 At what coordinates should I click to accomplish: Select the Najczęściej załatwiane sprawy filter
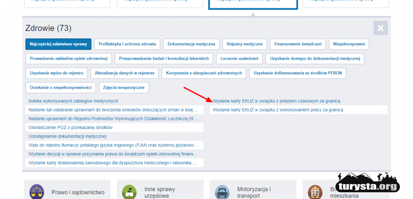point(58,44)
